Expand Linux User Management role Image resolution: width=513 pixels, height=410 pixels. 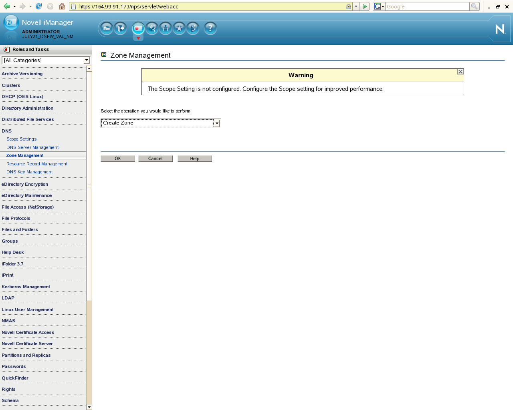click(x=28, y=310)
